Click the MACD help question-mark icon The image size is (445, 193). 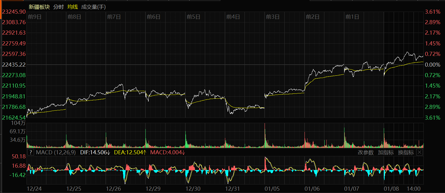(31, 152)
